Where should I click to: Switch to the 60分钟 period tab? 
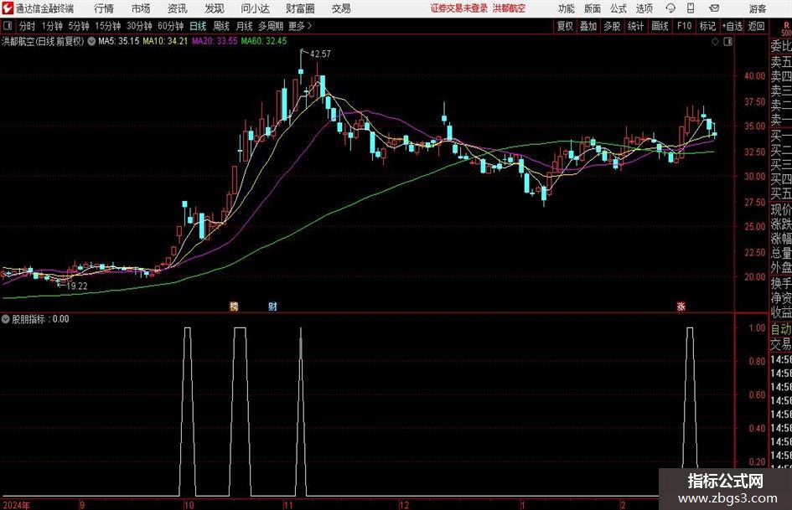pos(171,26)
